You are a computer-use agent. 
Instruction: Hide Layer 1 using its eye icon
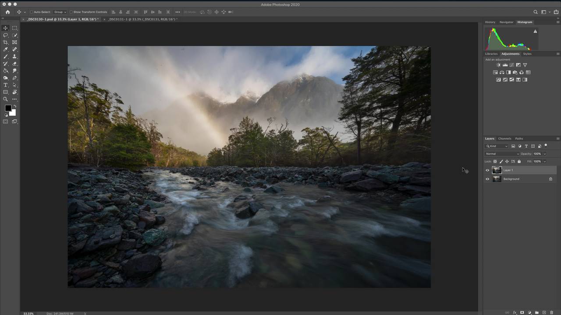[x=487, y=170]
